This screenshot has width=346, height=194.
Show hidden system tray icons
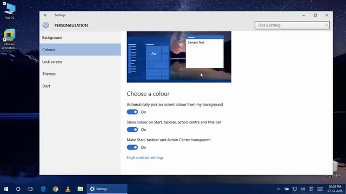point(278,189)
